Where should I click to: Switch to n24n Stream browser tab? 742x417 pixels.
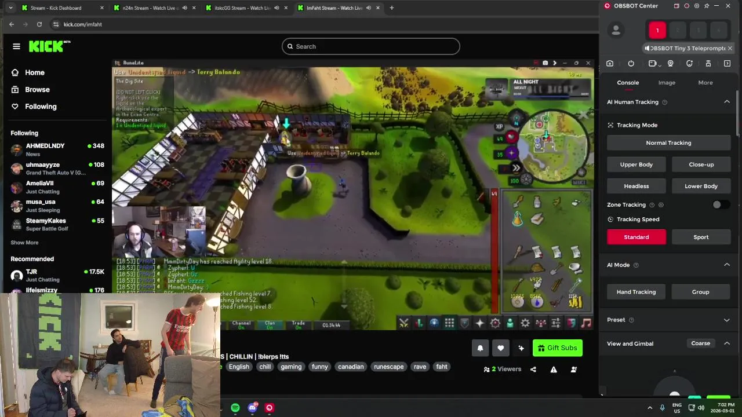tap(154, 8)
